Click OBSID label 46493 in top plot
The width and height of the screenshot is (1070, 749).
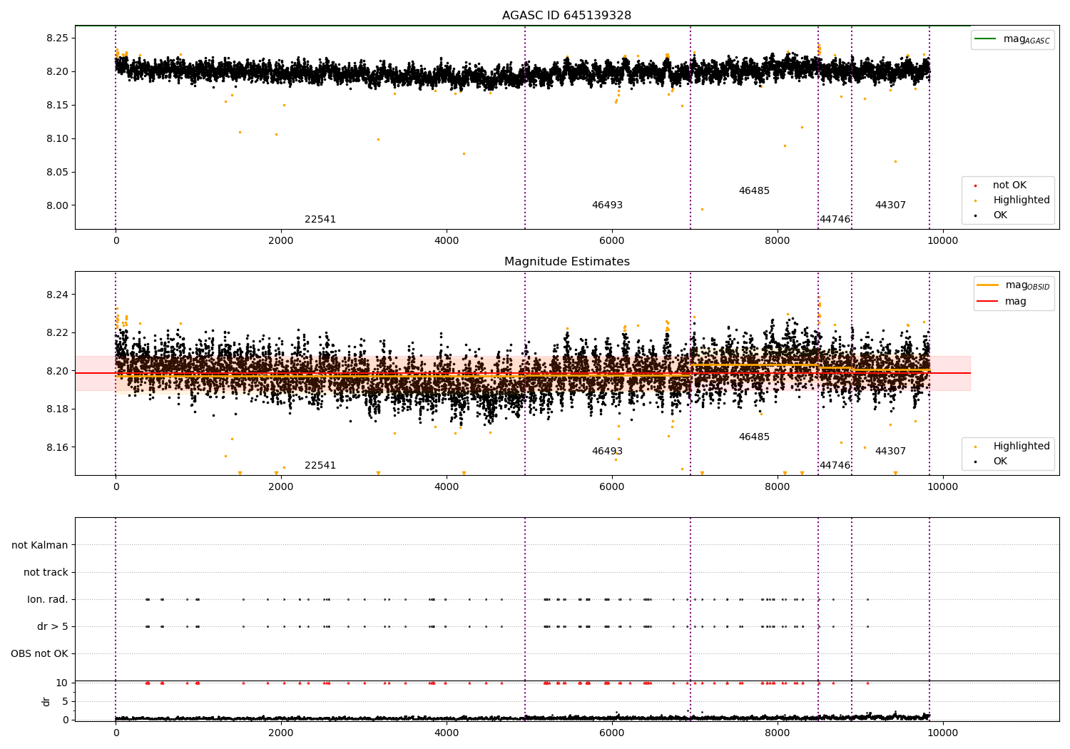[x=607, y=205]
